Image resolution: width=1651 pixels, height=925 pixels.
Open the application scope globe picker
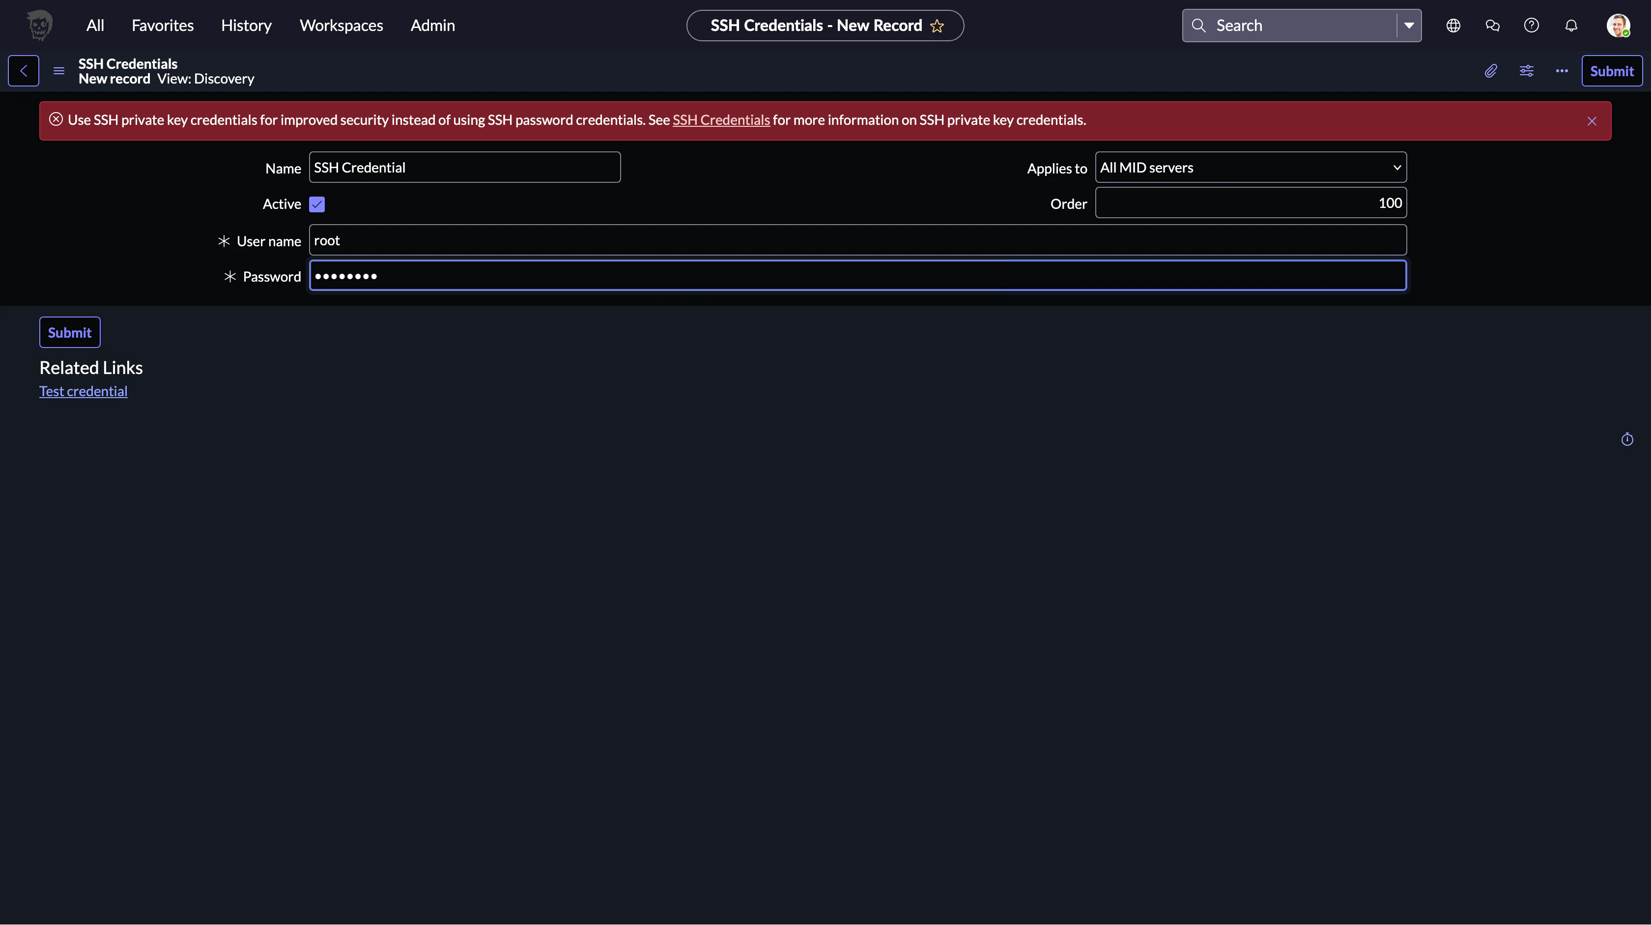(1453, 26)
